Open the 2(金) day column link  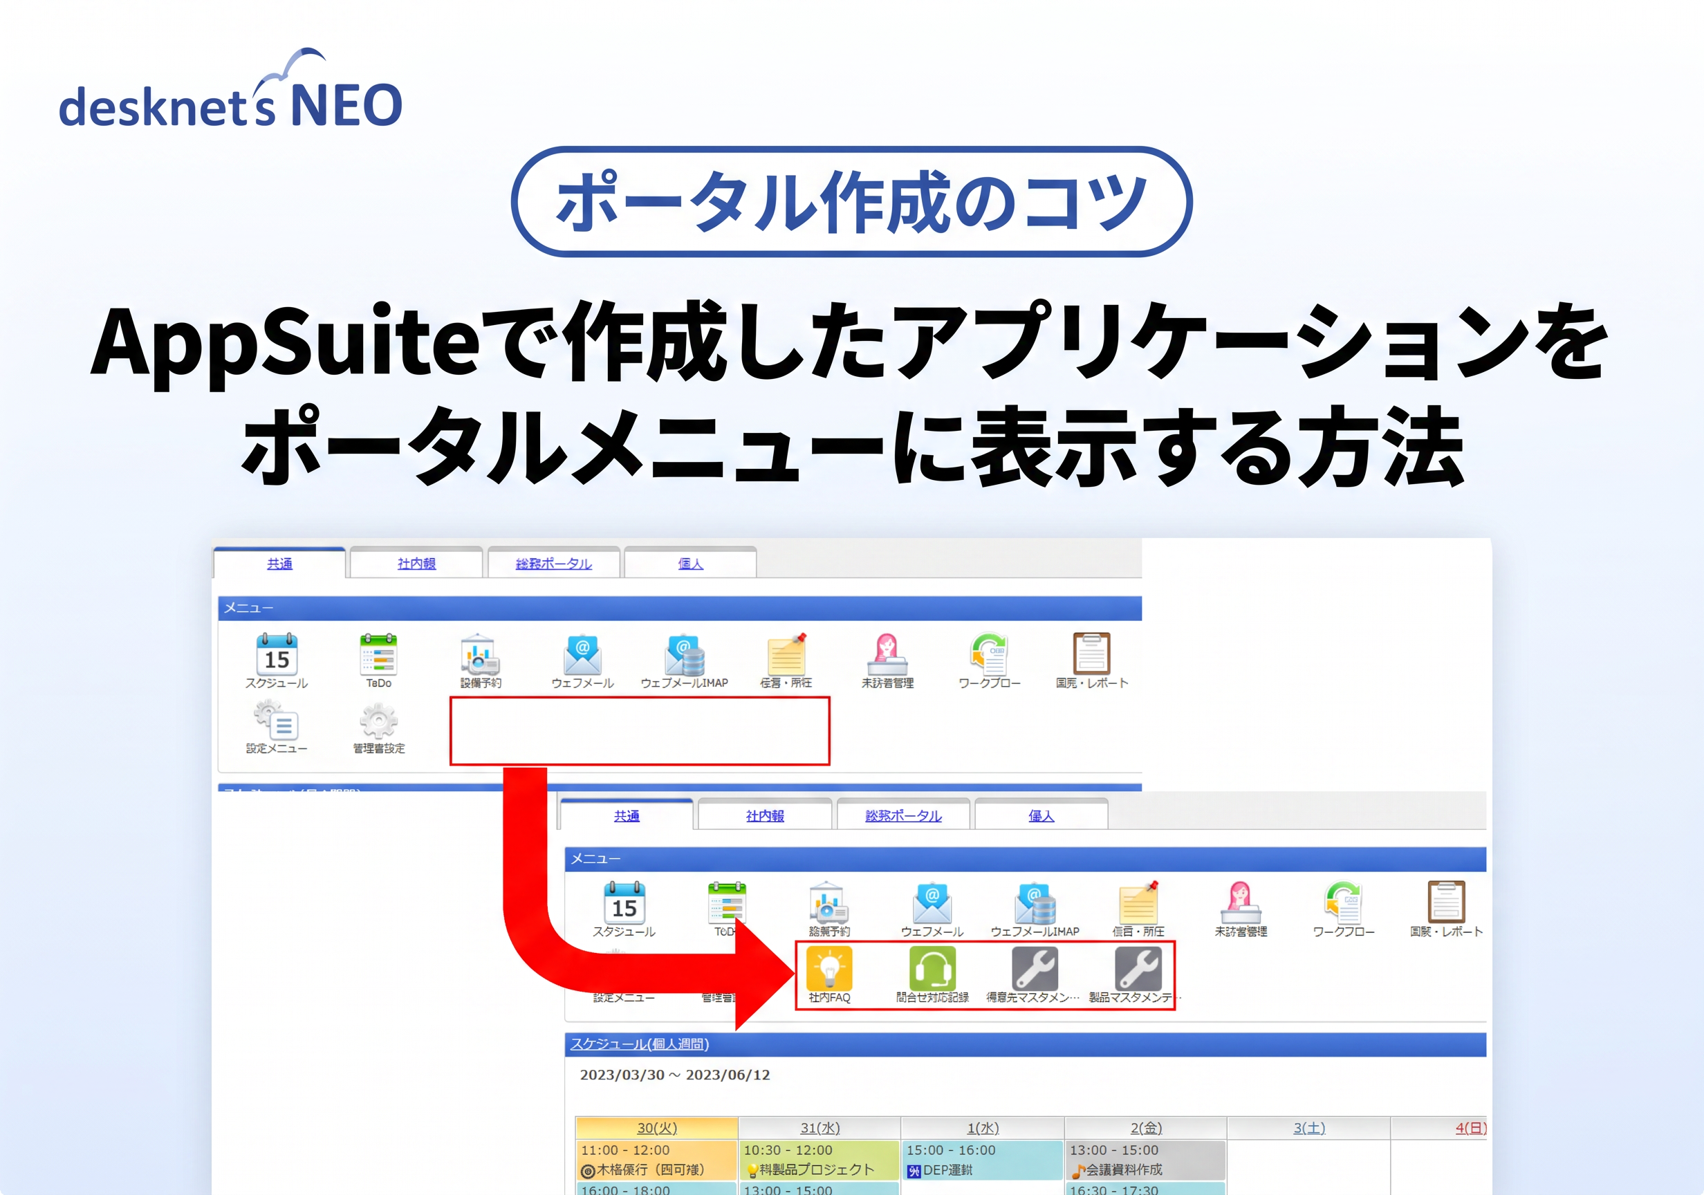1146,1127
